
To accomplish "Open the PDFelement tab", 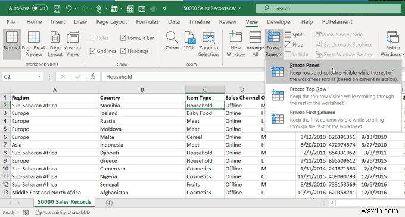I will pos(337,22).
